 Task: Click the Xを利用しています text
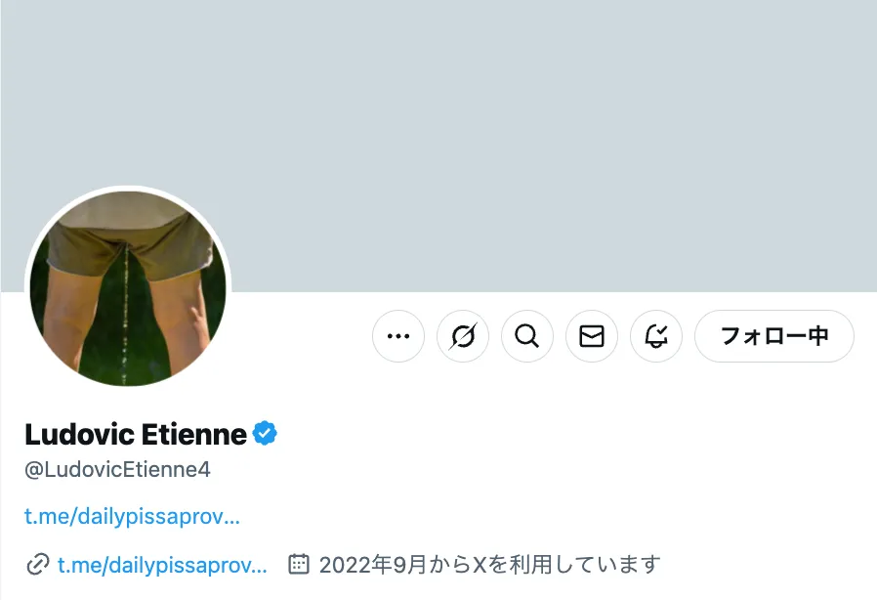[x=566, y=564]
